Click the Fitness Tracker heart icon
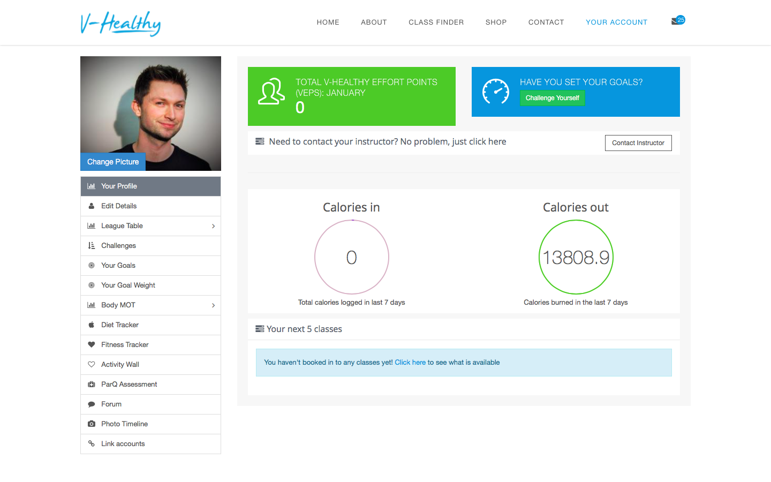 coord(92,345)
